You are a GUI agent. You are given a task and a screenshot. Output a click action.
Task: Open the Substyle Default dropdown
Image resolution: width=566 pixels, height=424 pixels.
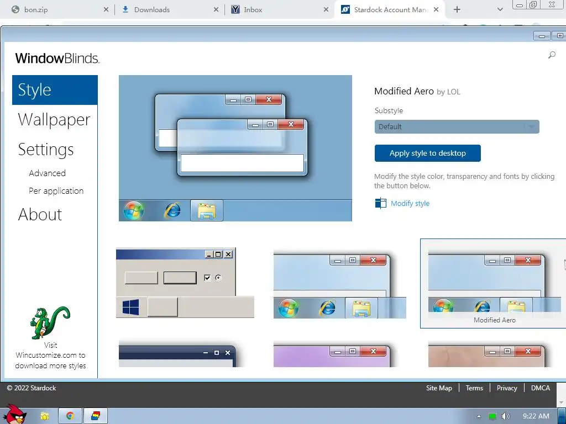457,126
